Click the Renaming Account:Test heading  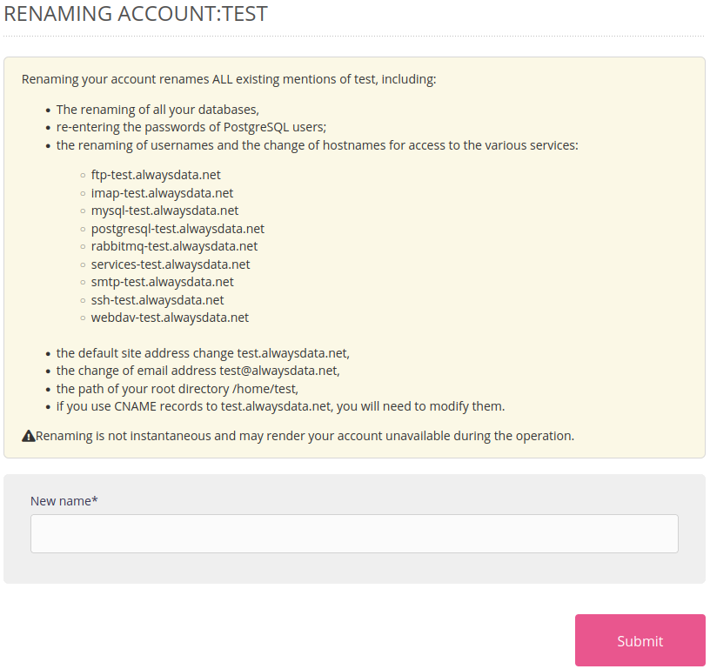[x=136, y=14]
